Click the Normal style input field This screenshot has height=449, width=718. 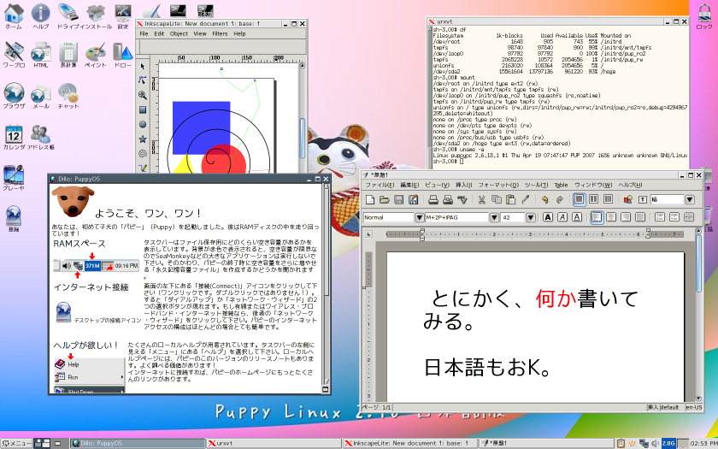point(389,217)
